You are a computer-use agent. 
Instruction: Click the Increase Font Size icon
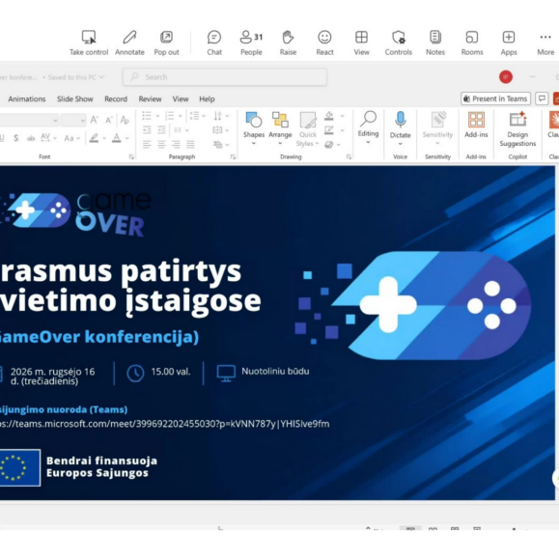tap(94, 120)
